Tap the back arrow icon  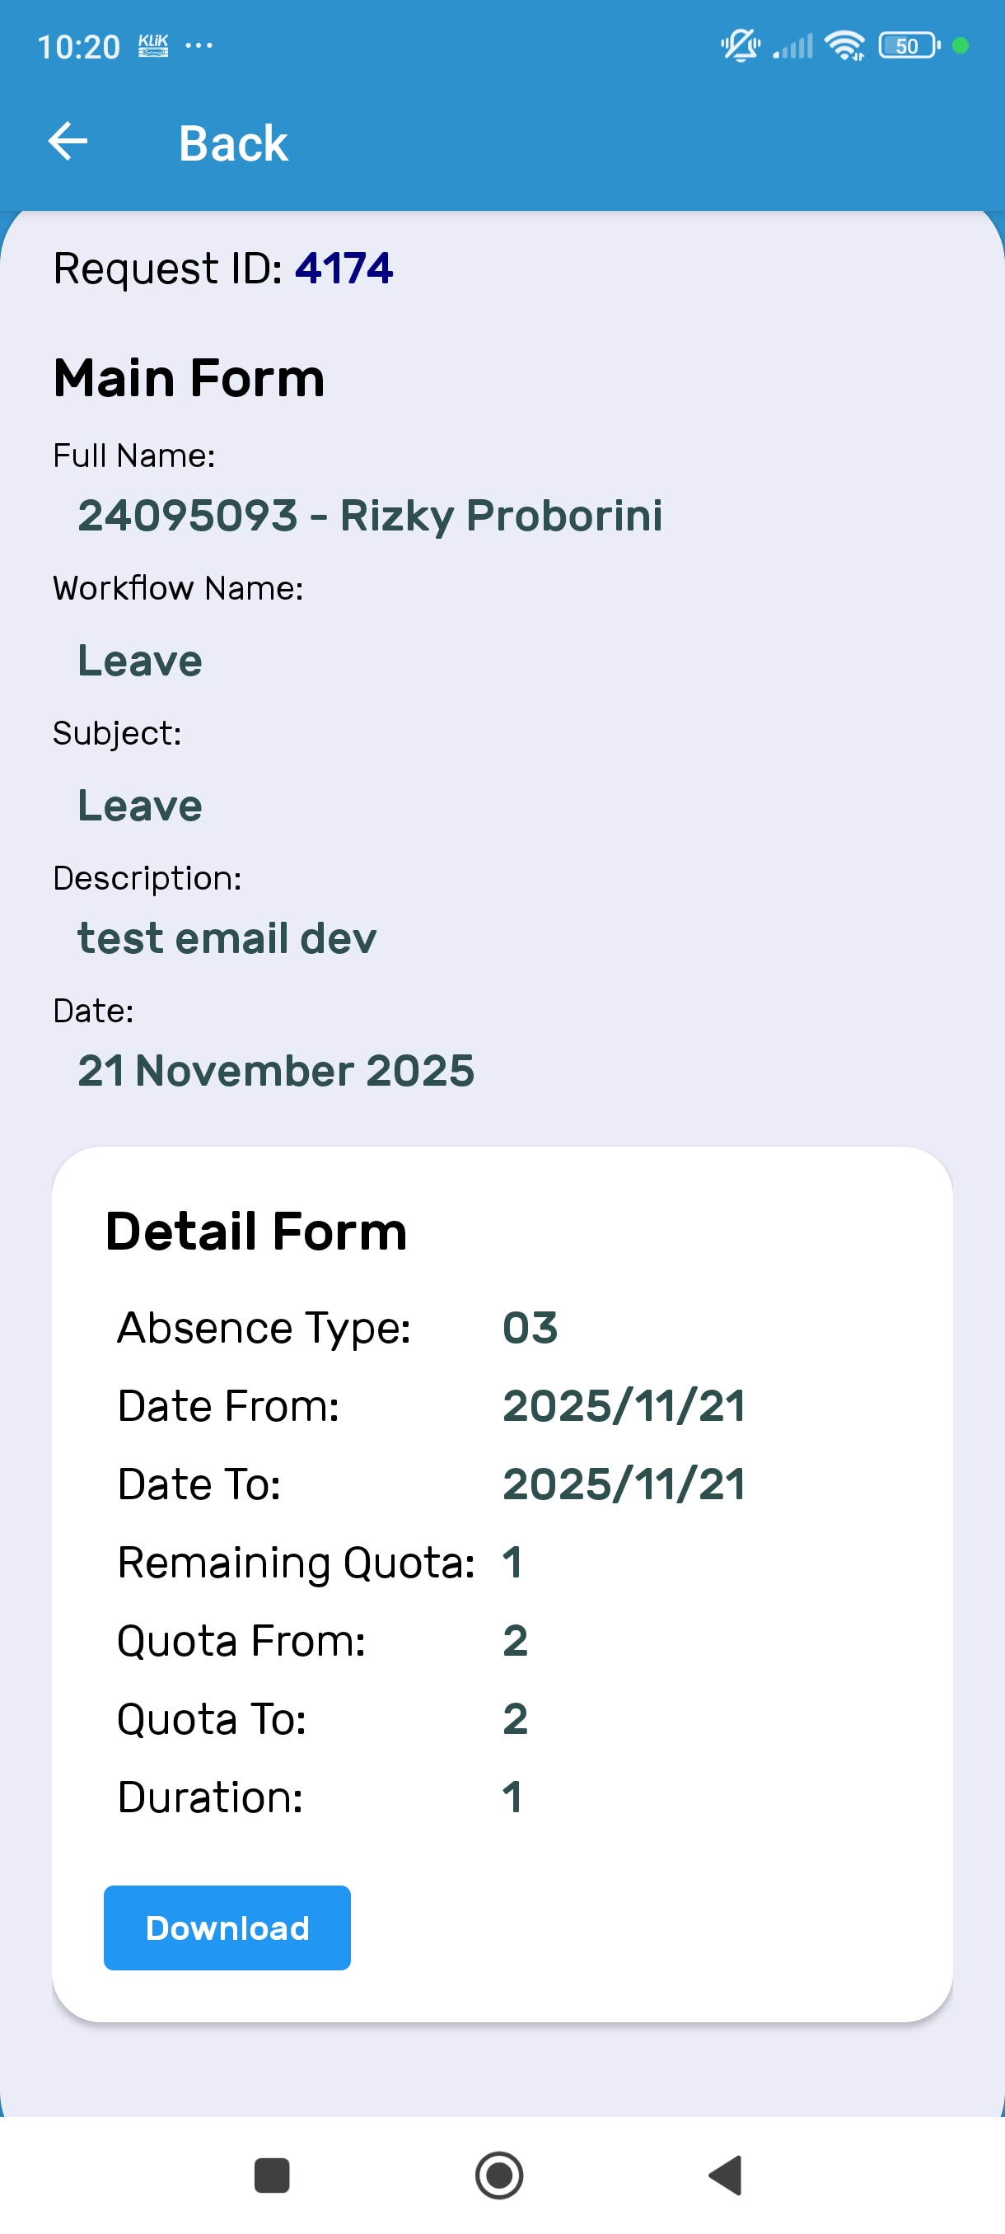pyautogui.click(x=68, y=142)
